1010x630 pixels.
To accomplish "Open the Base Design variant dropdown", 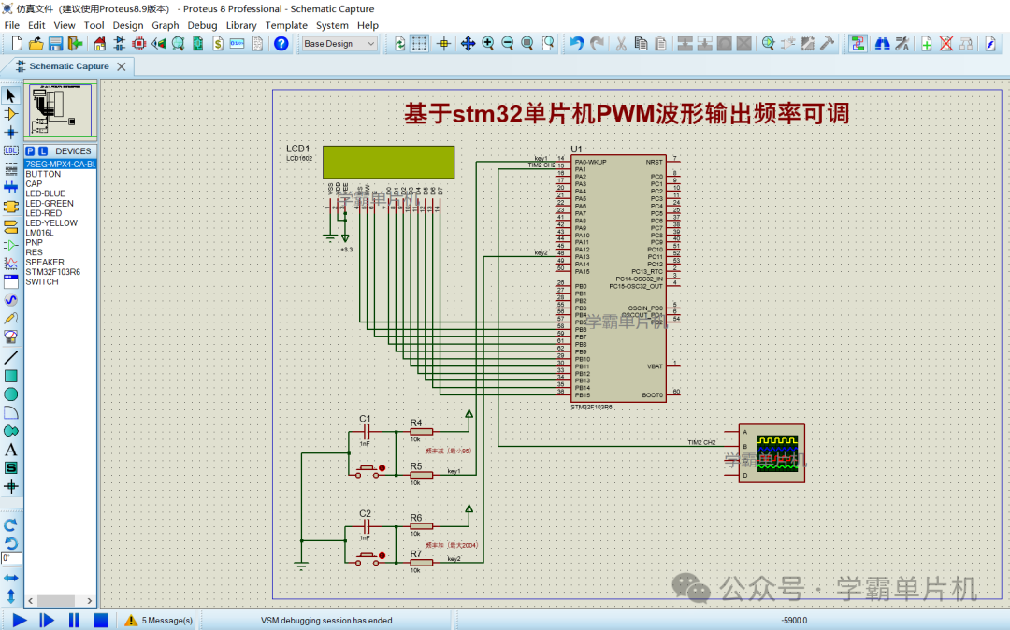I will pyautogui.click(x=339, y=43).
